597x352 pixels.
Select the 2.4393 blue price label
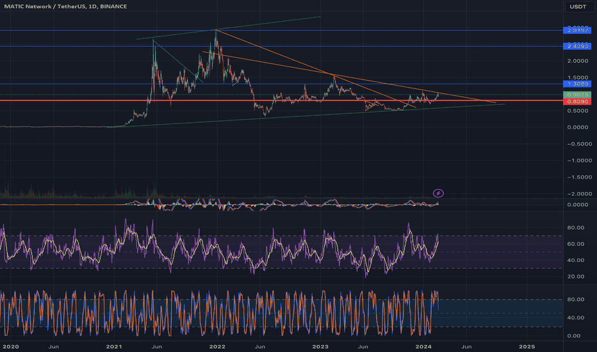pos(577,46)
